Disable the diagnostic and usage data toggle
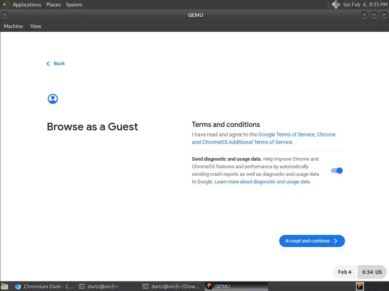The image size is (389, 291). point(337,171)
